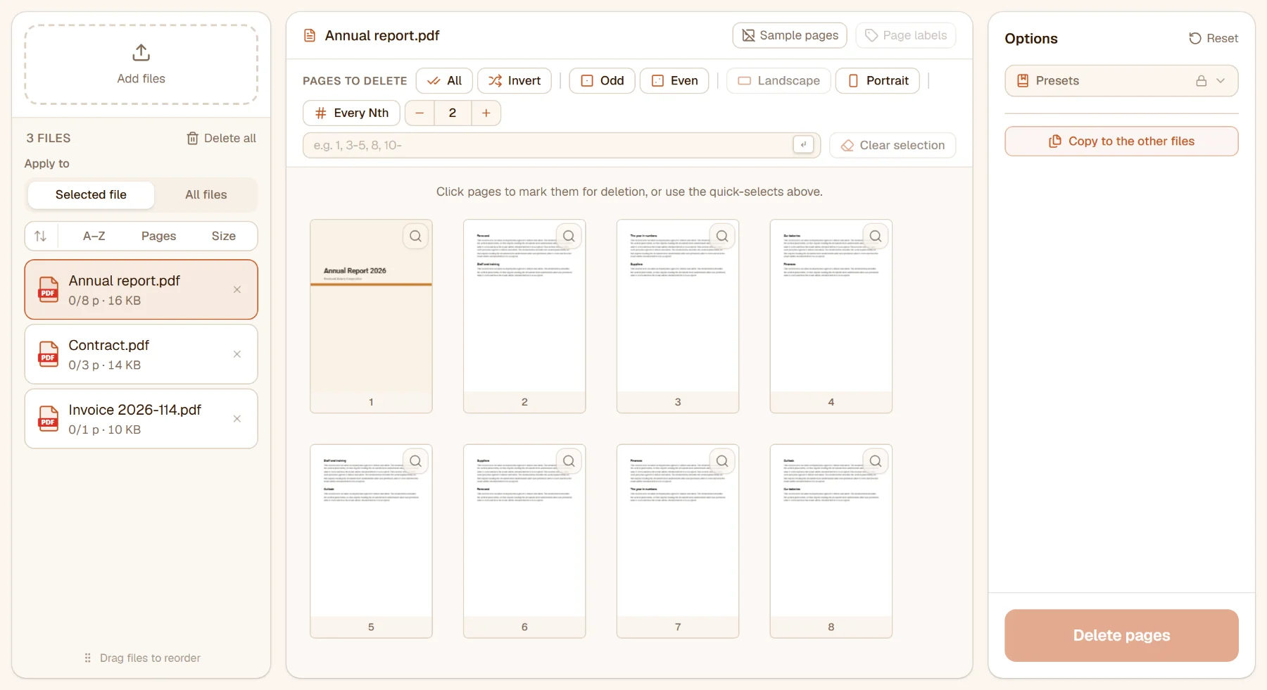Switch Apply to Selected file

point(91,195)
